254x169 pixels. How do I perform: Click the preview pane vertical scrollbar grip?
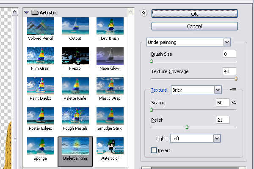[15, 139]
